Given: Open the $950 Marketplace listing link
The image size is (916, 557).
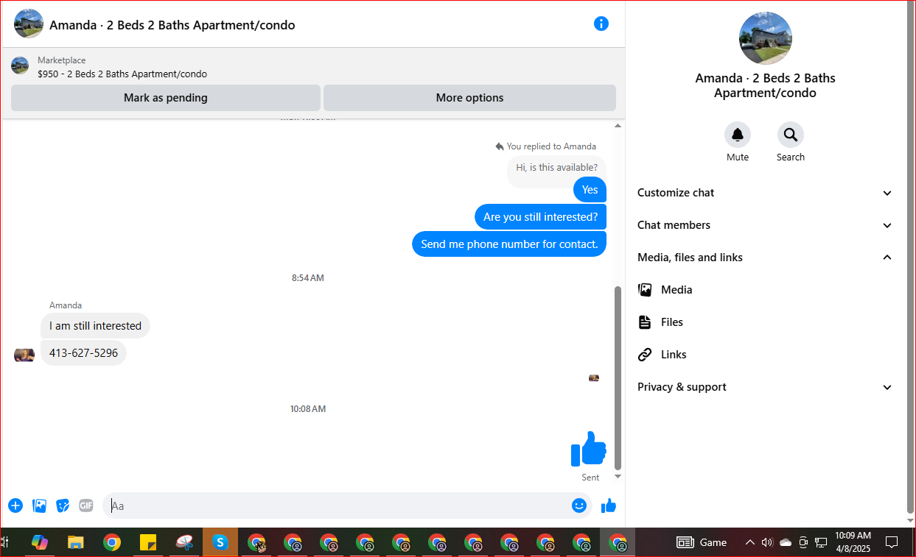Looking at the screenshot, I should click(x=122, y=74).
